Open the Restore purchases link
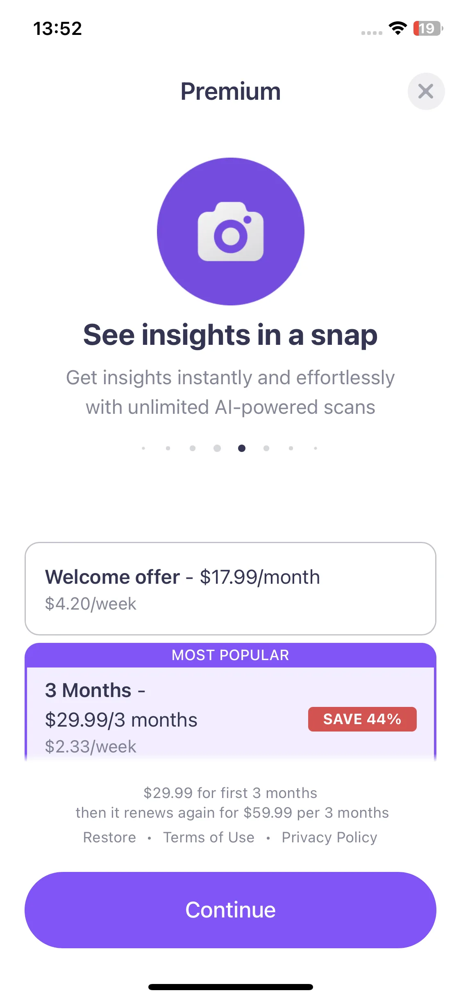 click(x=109, y=837)
